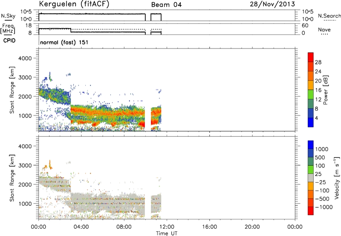Click the date '28/Nov/2013'

tap(272, 4)
